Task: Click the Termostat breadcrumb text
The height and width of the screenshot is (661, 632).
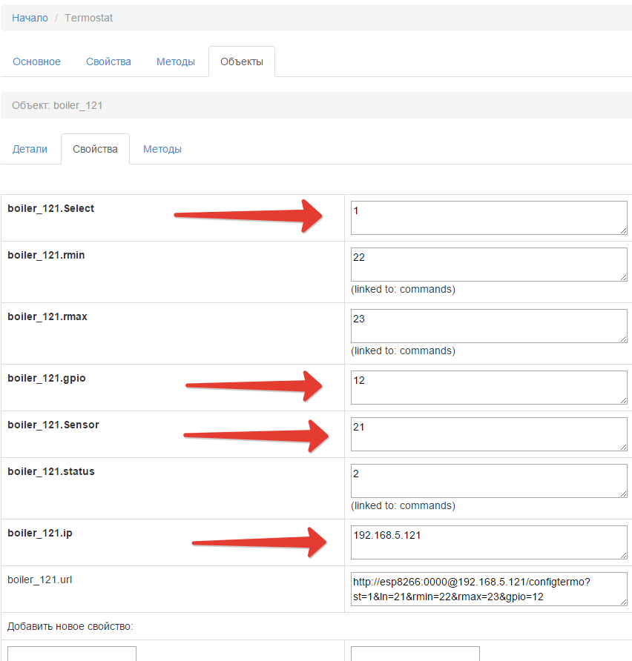Action: (x=88, y=18)
